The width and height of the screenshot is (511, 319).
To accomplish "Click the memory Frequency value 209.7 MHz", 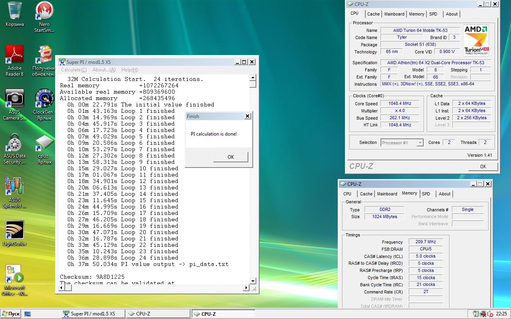I will point(426,242).
